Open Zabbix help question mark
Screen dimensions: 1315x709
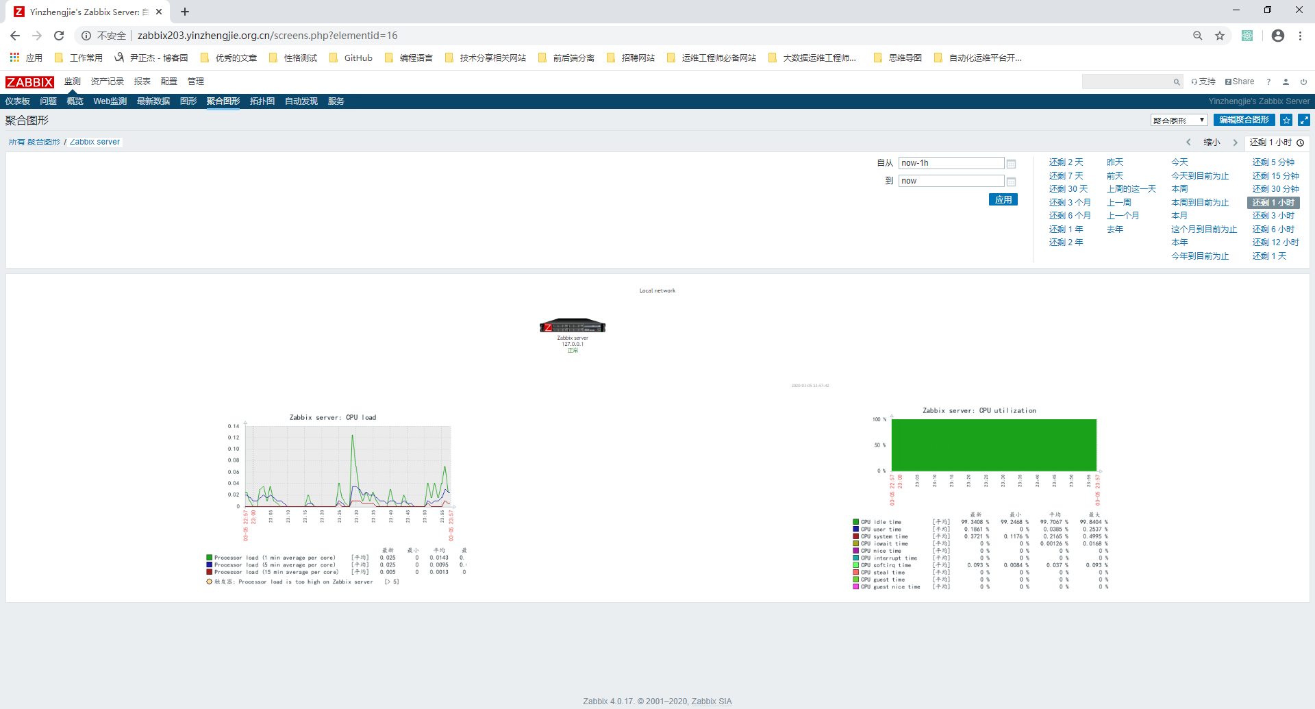click(1268, 82)
